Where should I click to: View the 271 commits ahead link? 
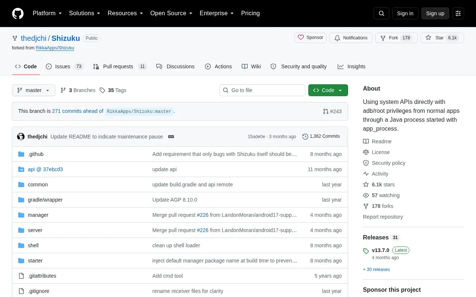[78, 111]
